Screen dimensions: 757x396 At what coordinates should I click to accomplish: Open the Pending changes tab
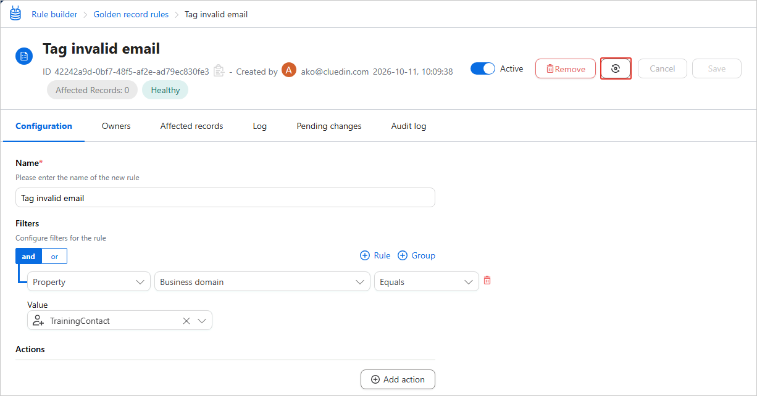click(329, 126)
